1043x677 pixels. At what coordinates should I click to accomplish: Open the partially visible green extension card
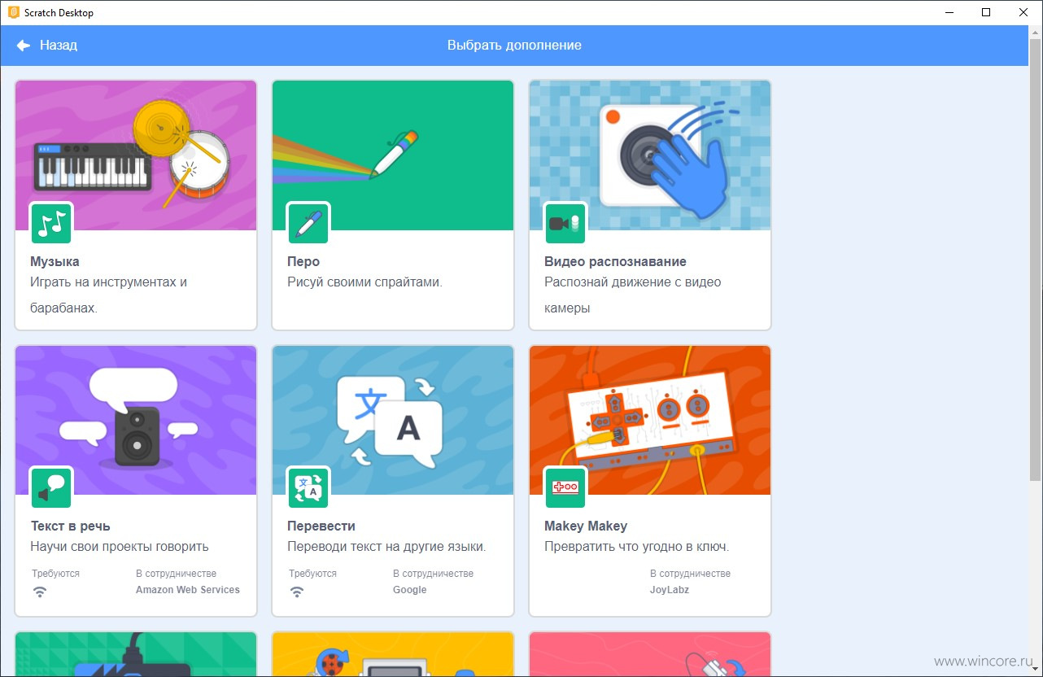point(136,655)
